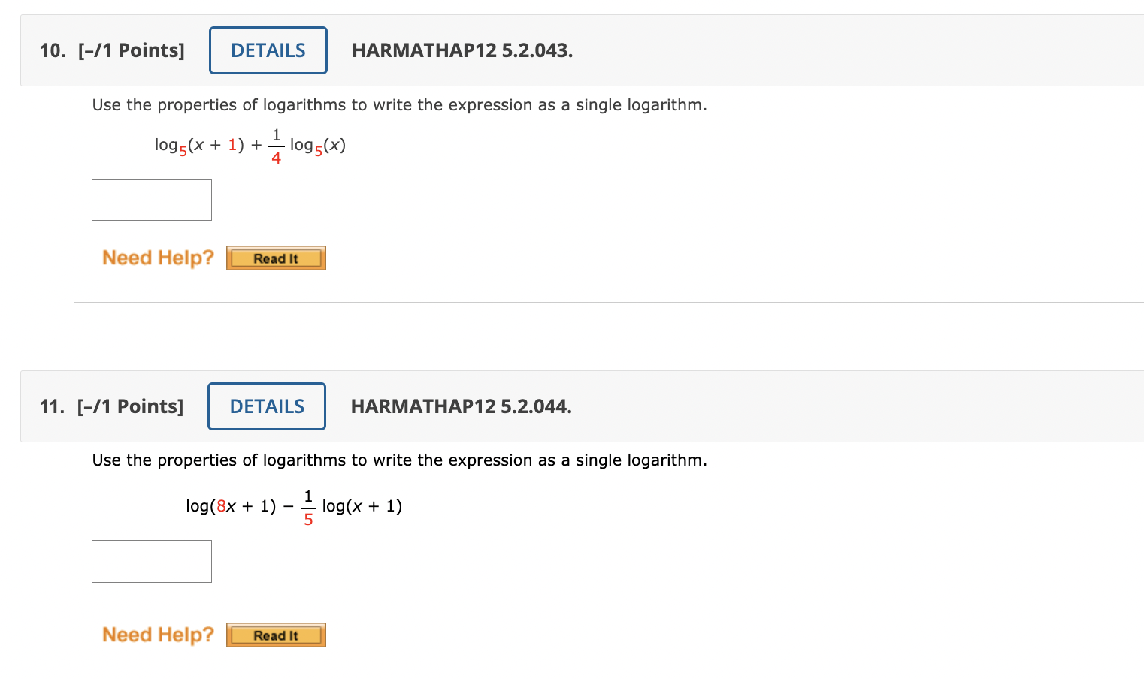
Task: Click the fraction 1/5 in the expression
Action: tap(307, 506)
